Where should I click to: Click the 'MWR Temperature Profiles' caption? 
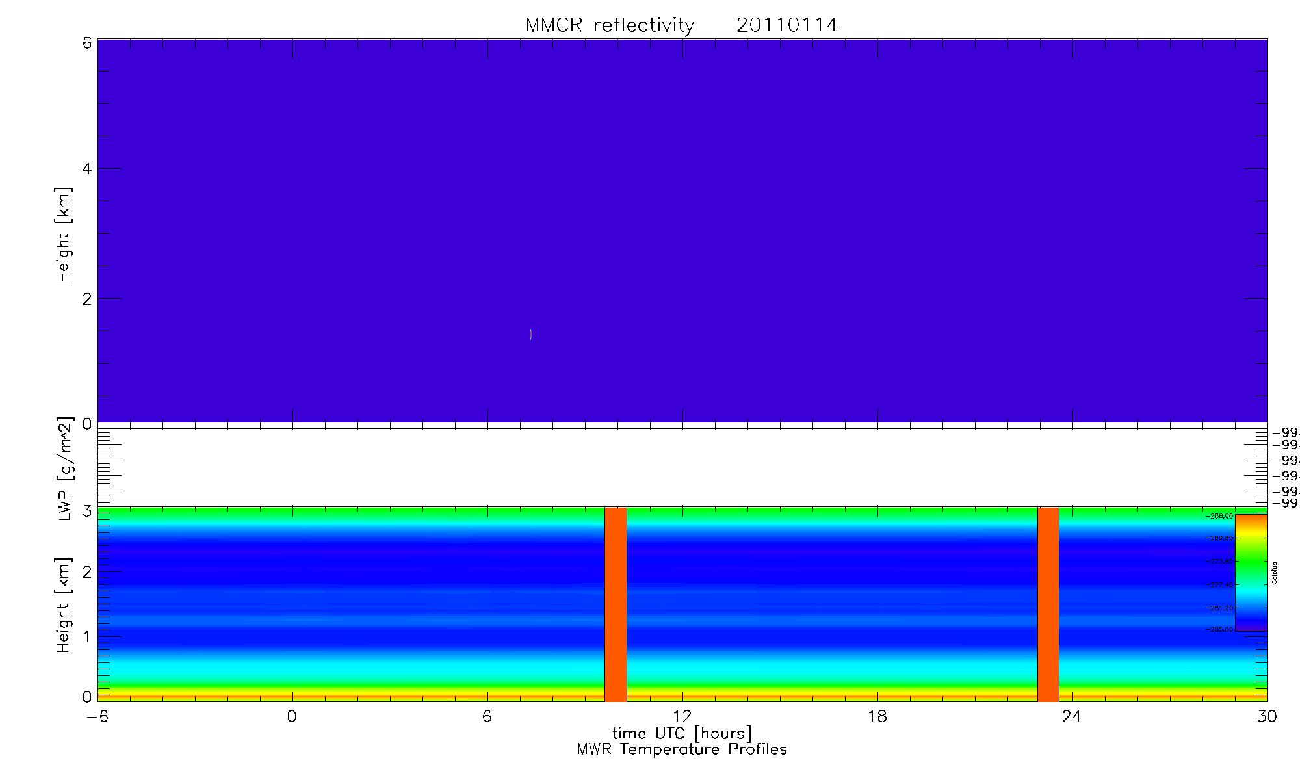tap(682, 749)
